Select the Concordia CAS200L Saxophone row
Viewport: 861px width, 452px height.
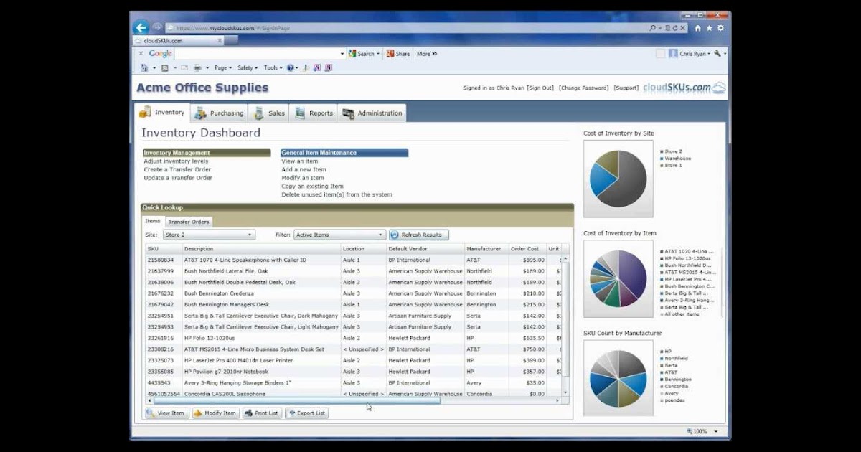(x=353, y=394)
